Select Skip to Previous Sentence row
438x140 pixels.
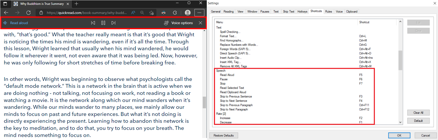pos(306,97)
